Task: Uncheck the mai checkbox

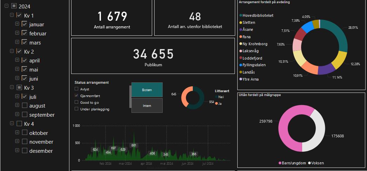Action: click(x=25, y=69)
